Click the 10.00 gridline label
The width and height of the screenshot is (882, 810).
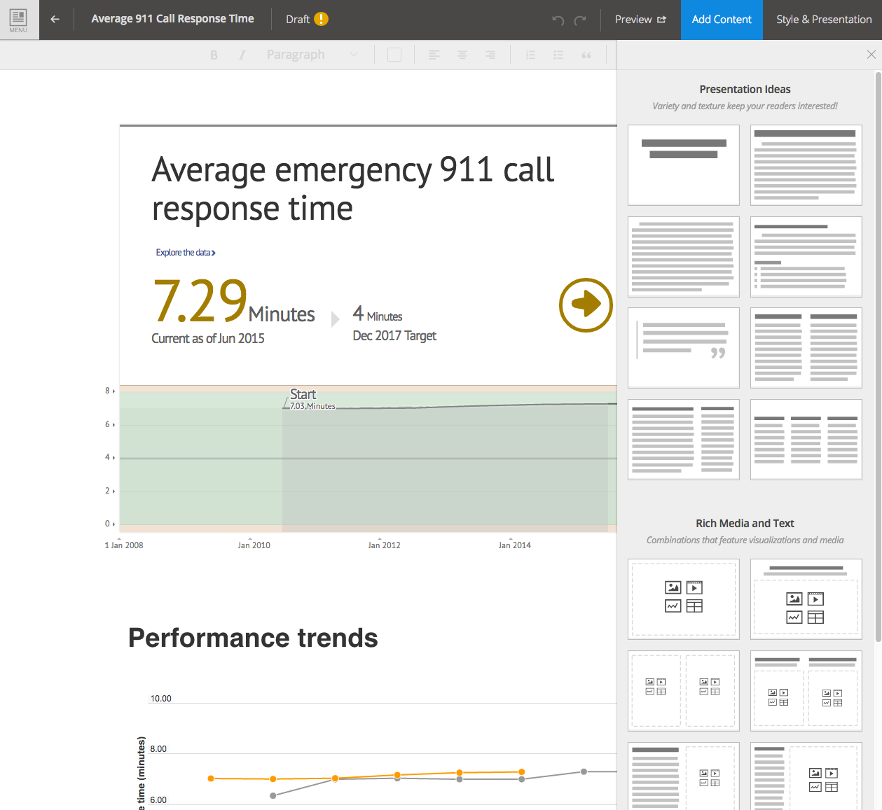pos(160,699)
